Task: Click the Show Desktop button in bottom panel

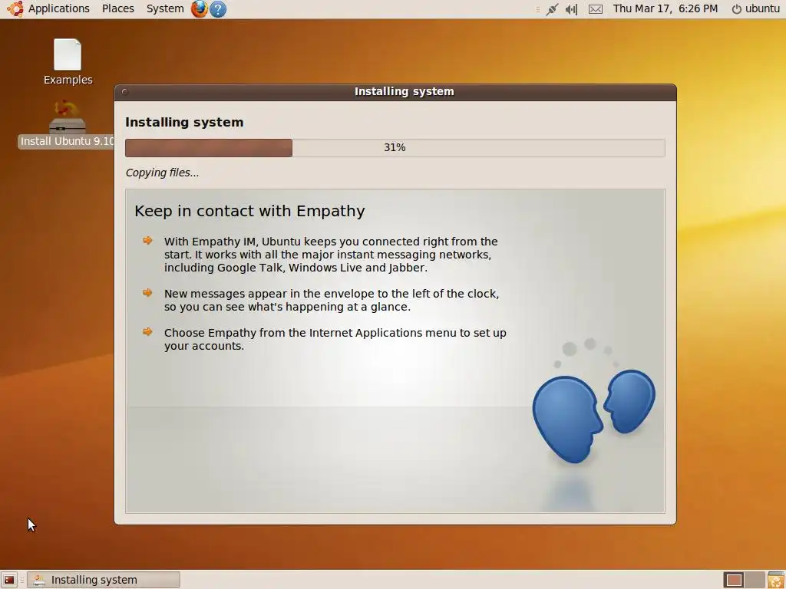Action: [x=9, y=580]
